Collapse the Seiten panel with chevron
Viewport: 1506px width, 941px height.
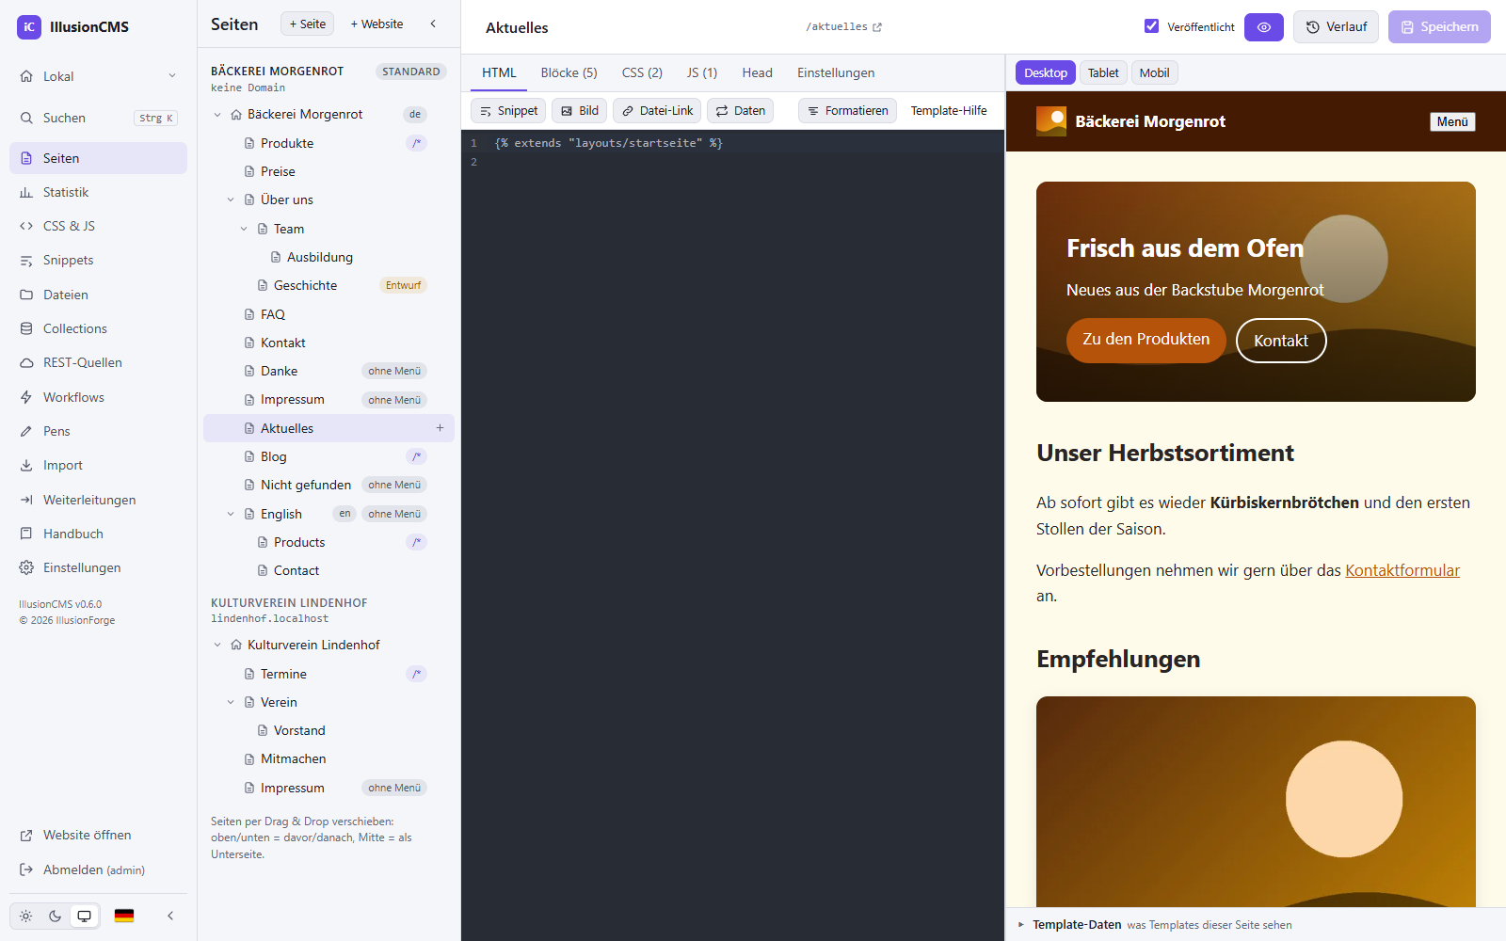coord(433,24)
